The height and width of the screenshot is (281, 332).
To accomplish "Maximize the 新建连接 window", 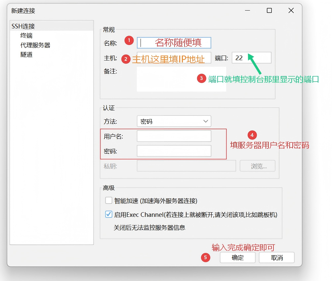I will tap(269, 11).
